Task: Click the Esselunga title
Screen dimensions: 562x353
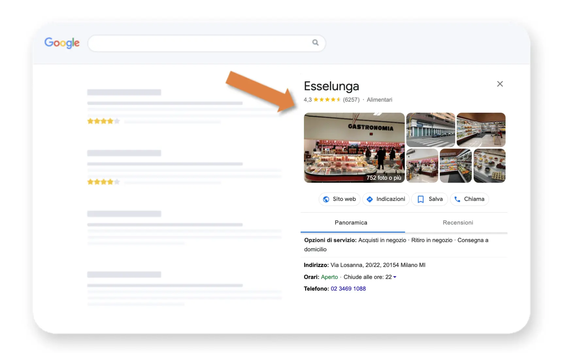Action: pyautogui.click(x=331, y=86)
